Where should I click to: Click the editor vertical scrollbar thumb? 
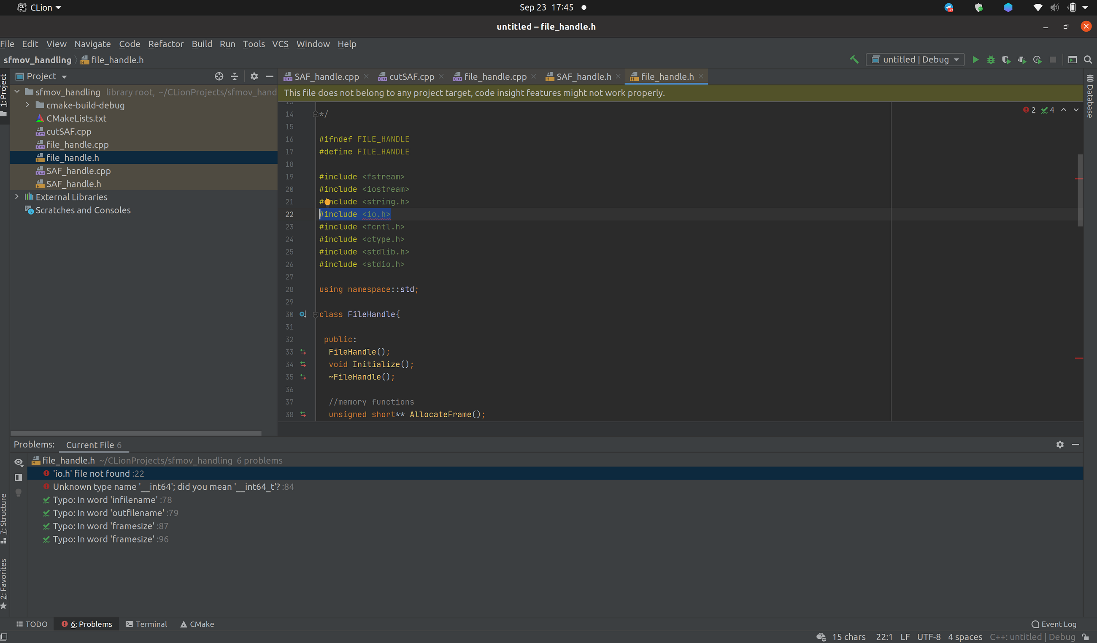pyautogui.click(x=1080, y=190)
